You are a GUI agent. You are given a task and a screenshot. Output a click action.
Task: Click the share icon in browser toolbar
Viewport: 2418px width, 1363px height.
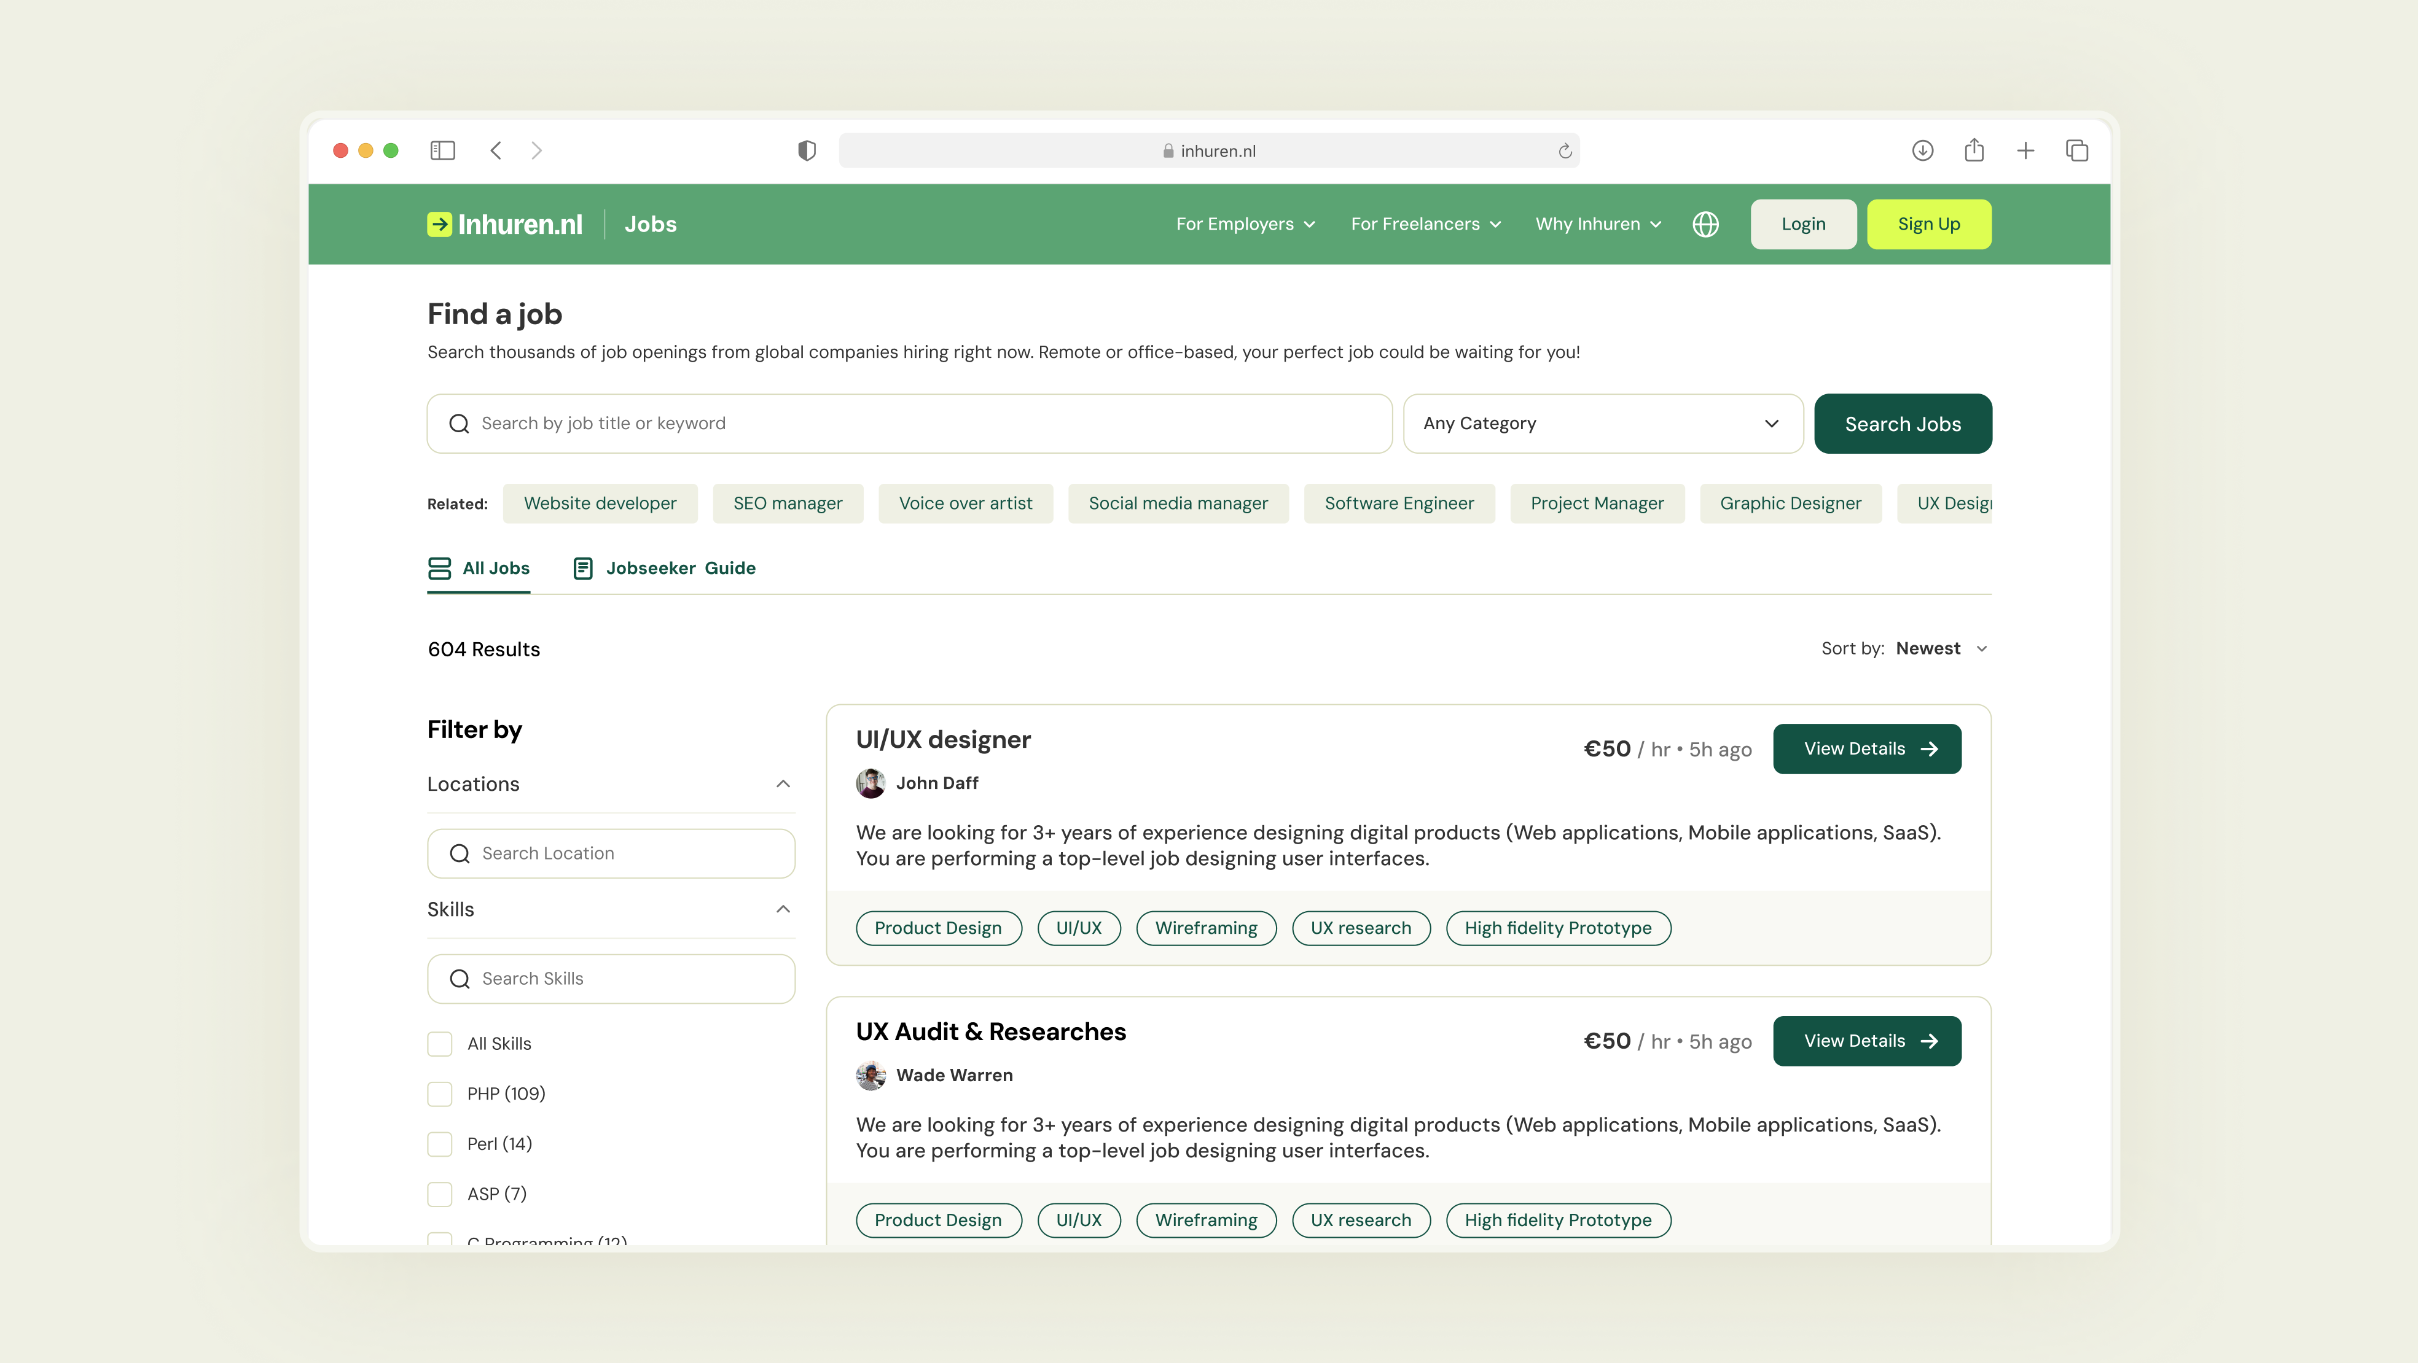[1974, 150]
